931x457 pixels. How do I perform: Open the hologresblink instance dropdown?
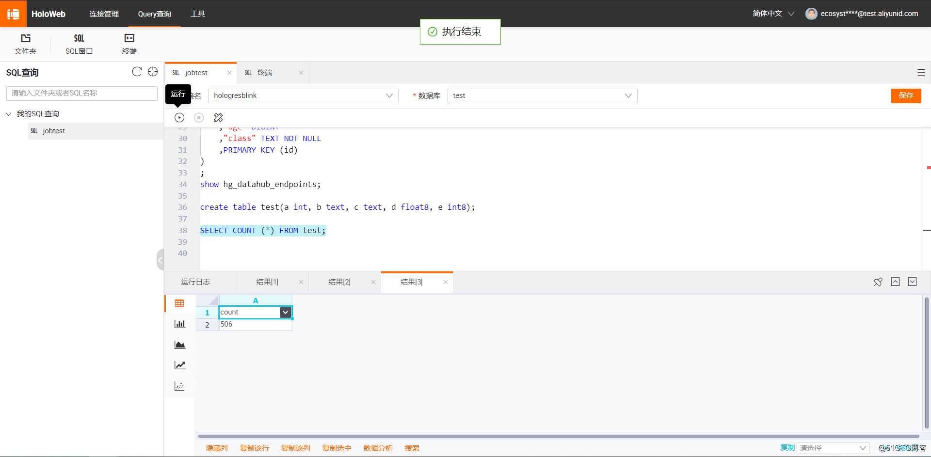(x=304, y=95)
